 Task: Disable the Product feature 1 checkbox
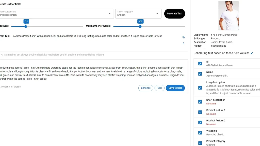200,112
